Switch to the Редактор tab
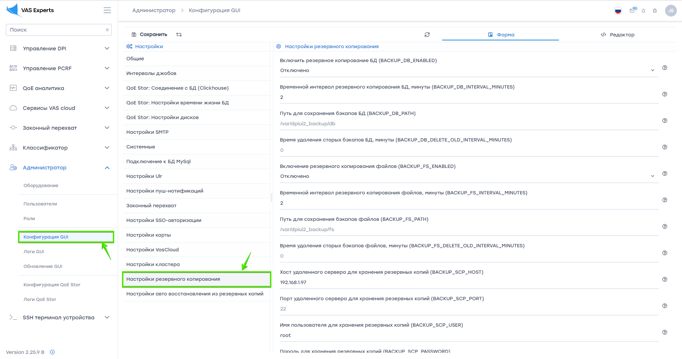Image resolution: width=682 pixels, height=359 pixels. 618,35
